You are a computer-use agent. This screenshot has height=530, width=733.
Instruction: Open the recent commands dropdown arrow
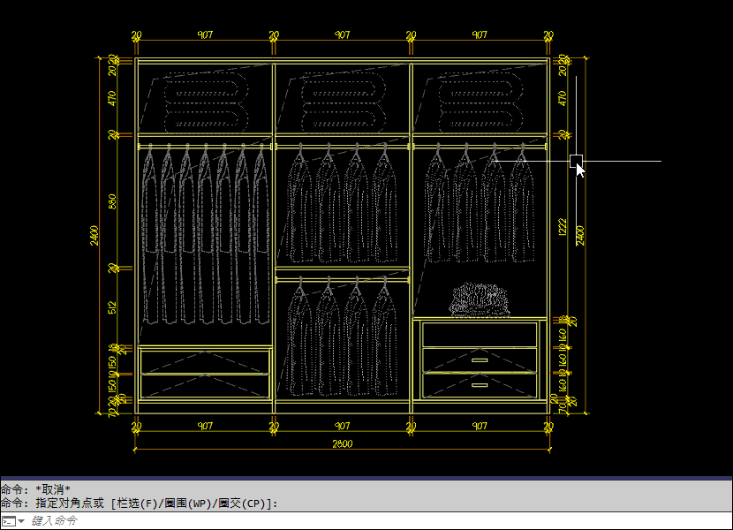tap(21, 521)
